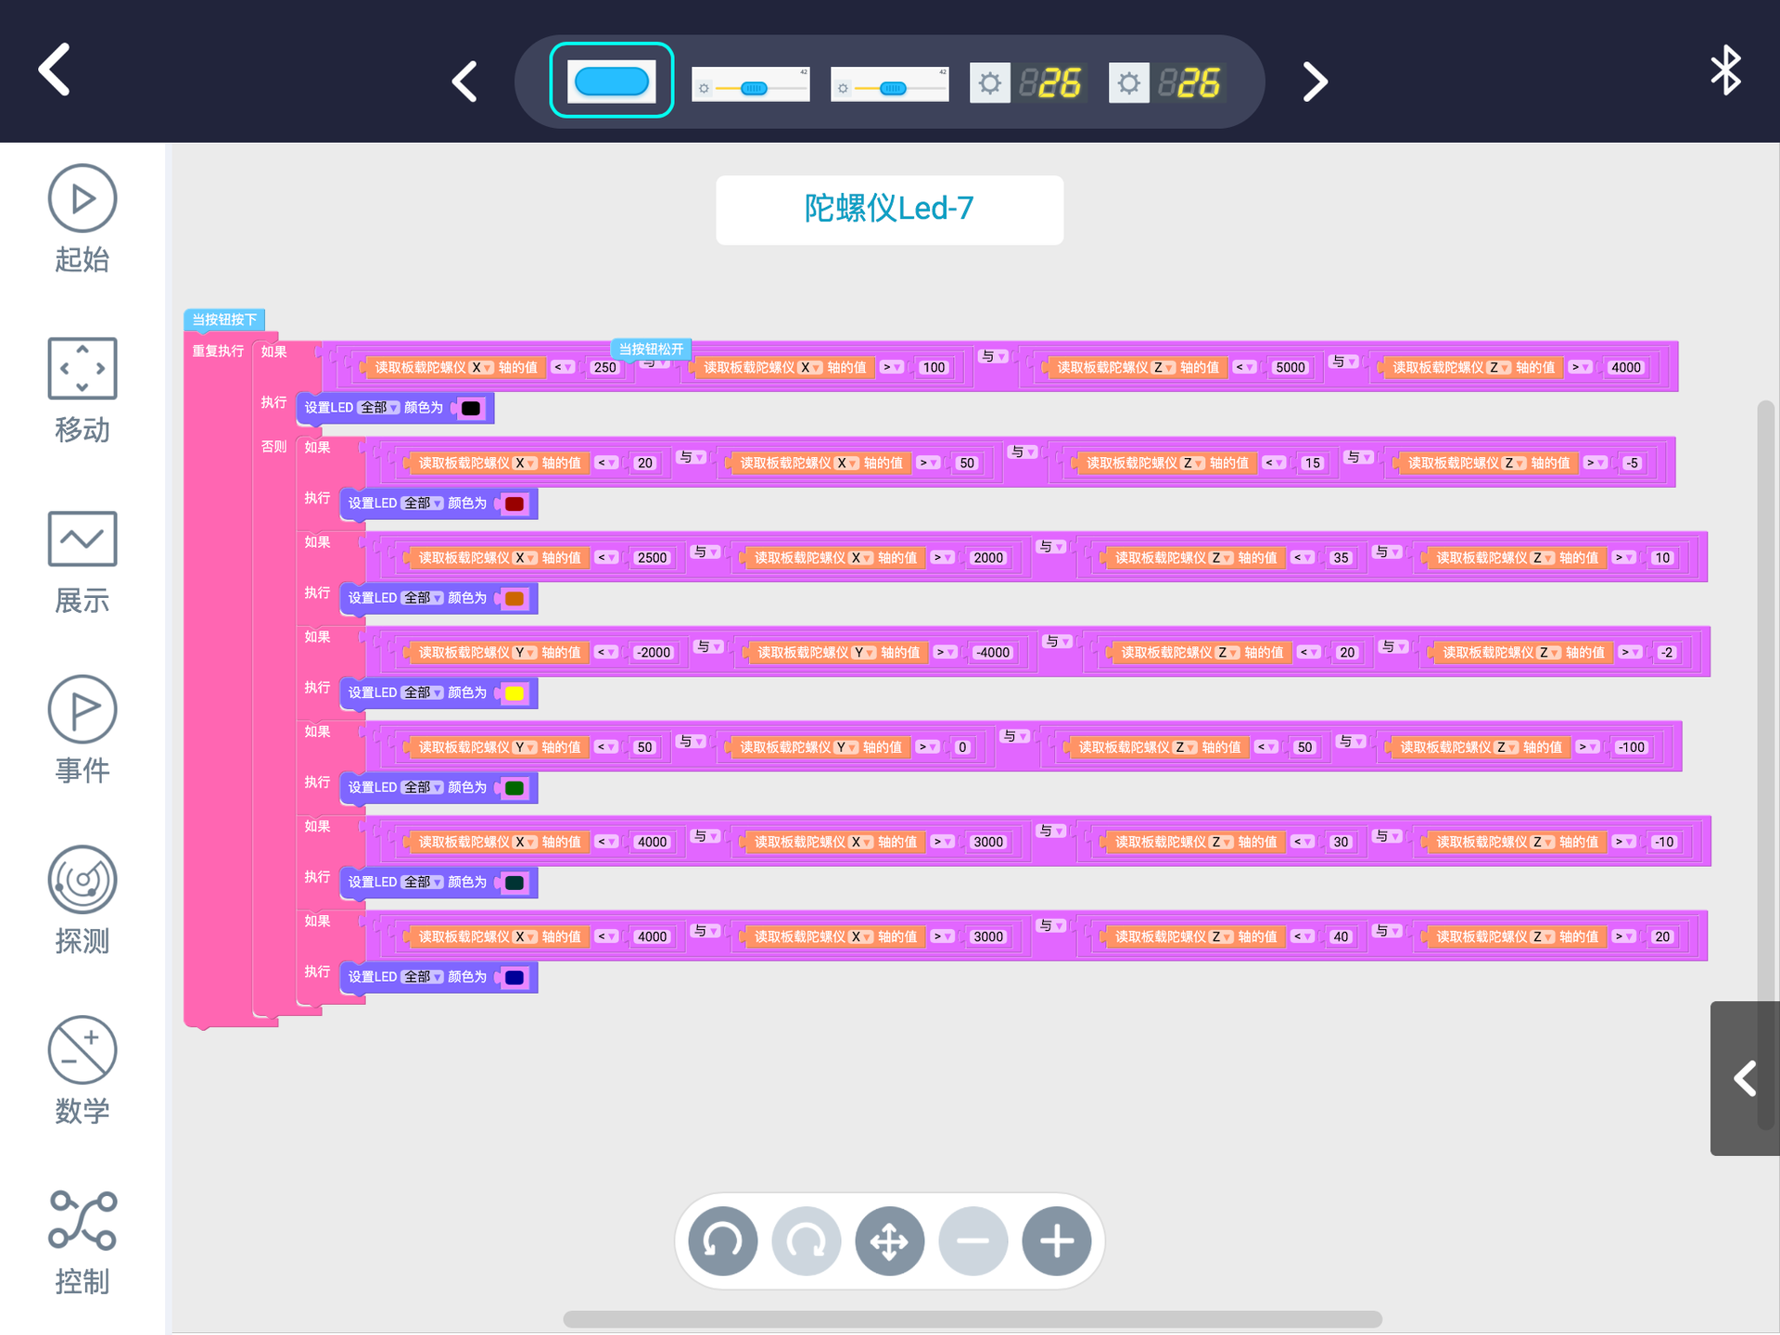Viewport: 1780px width, 1335px height.
Task: Click the back arrow at top-left
Action: tap(55, 70)
